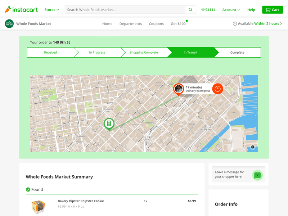This screenshot has height=216, width=288.
Task: Open the shopper chat smiley icon
Action: 257,175
